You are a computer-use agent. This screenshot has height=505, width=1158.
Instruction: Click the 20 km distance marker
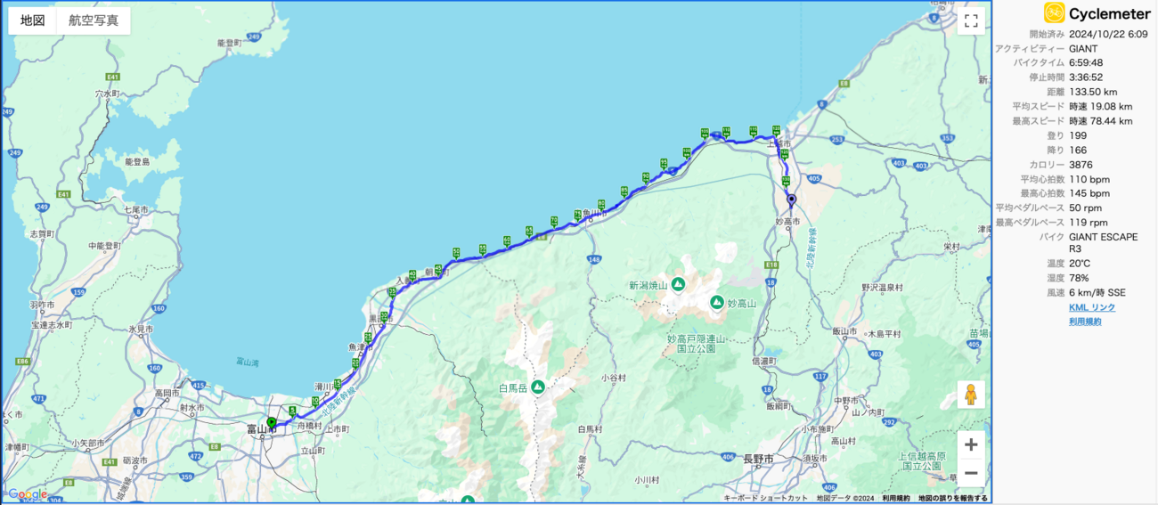[355, 362]
